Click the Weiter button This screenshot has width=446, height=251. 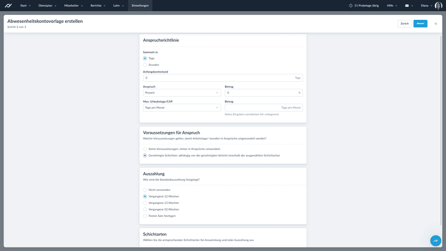click(420, 24)
